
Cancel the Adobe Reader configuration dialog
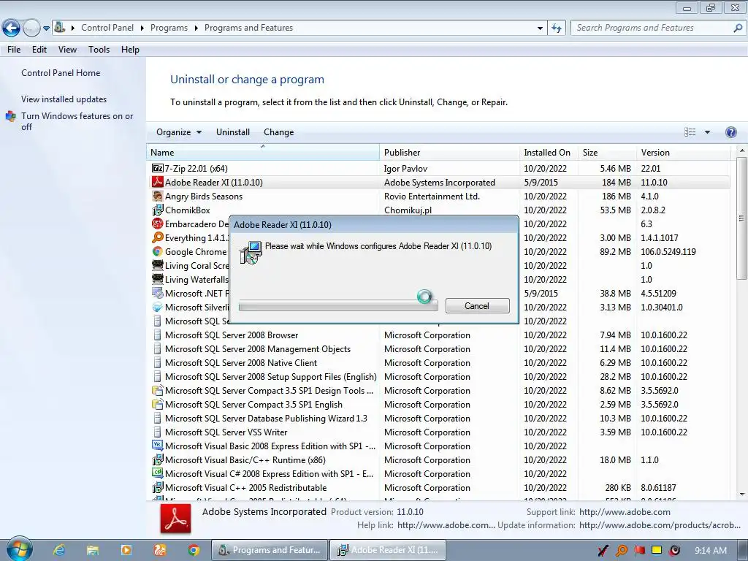click(477, 306)
